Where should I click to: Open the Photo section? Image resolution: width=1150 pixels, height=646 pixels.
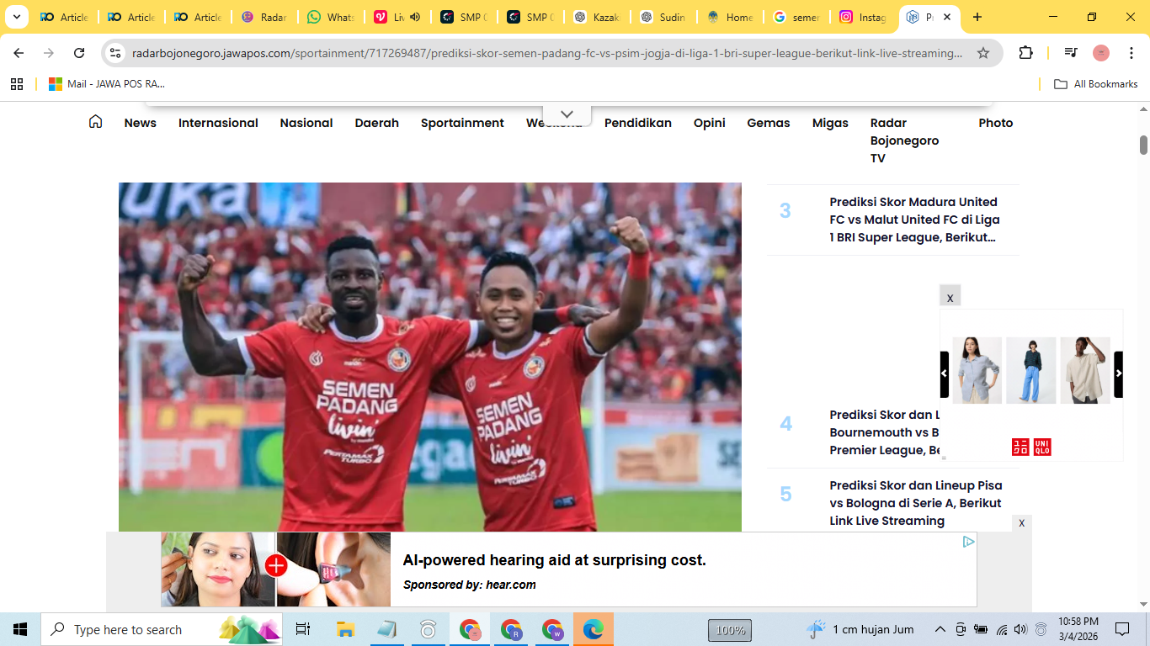996,123
